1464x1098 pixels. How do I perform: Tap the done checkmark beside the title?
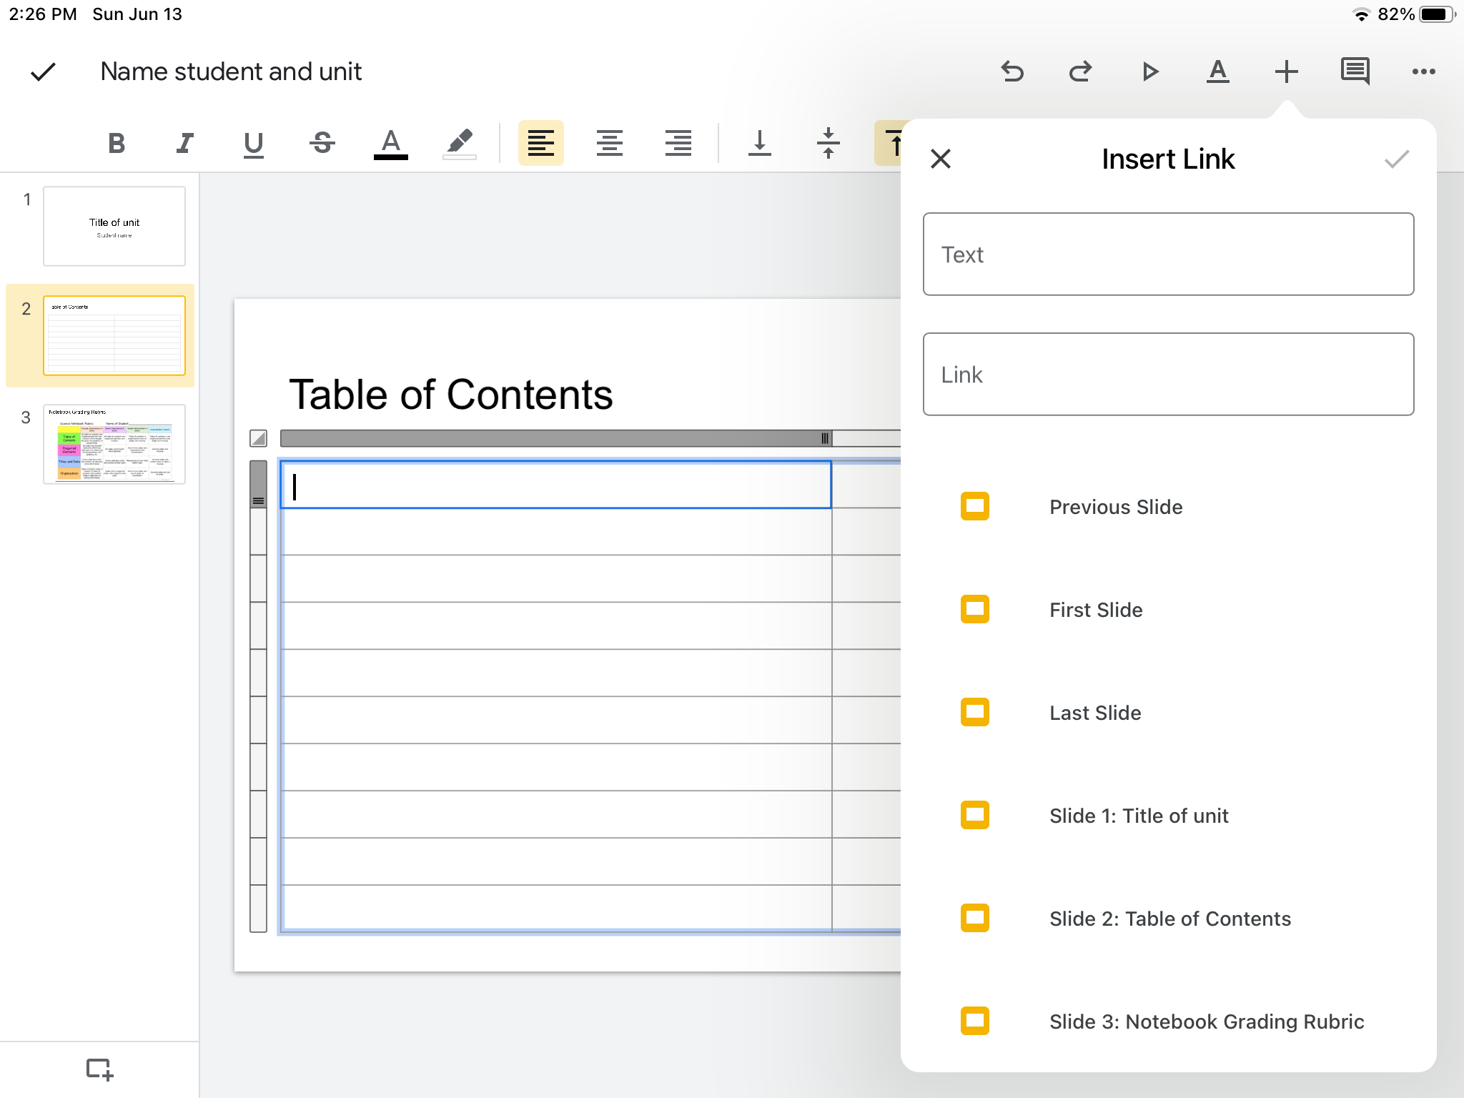pyautogui.click(x=43, y=71)
